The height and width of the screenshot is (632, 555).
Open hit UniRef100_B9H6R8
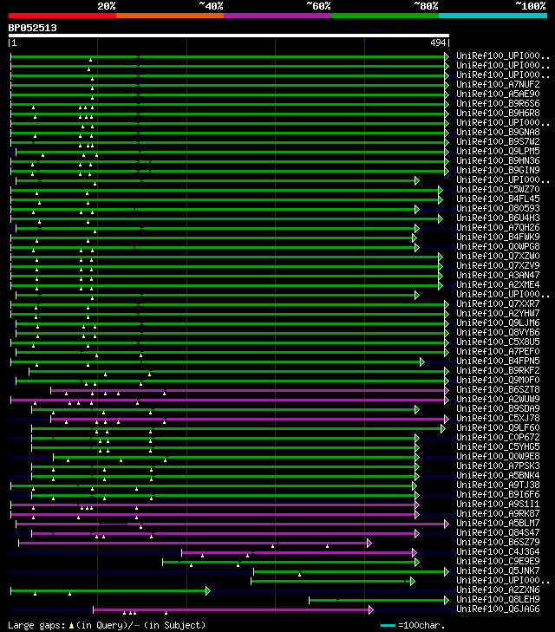498,114
